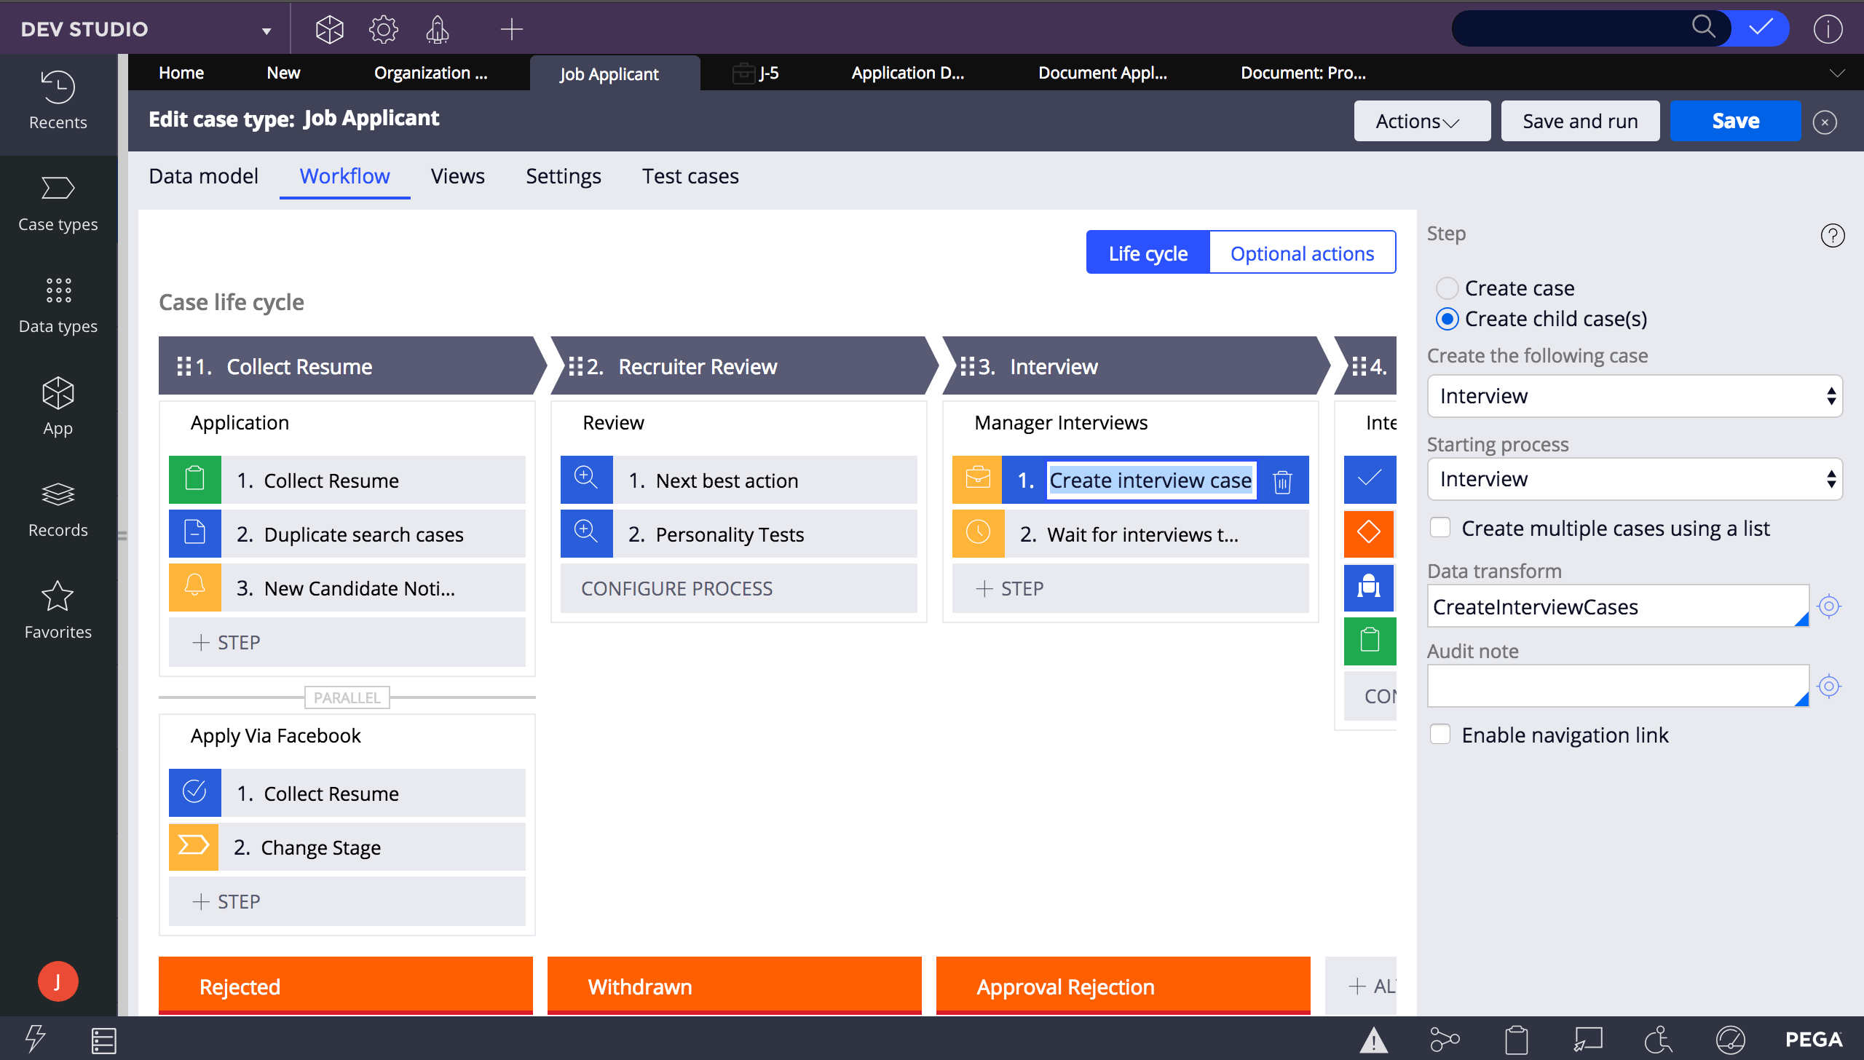Expand the Actions dropdown menu

(1421, 121)
